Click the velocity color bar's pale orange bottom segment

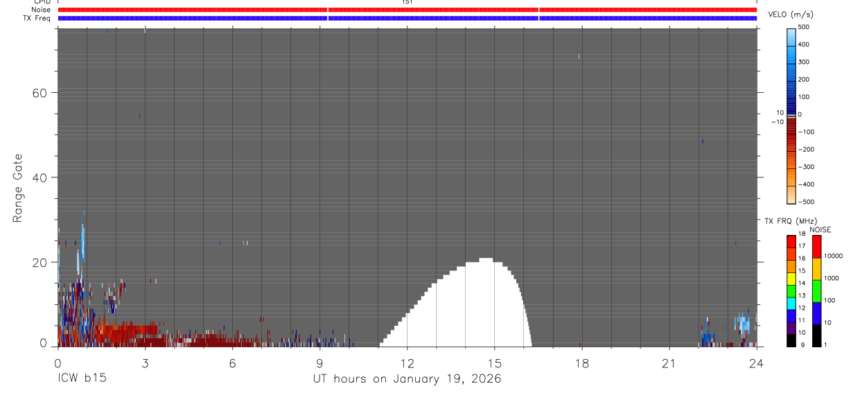click(792, 193)
